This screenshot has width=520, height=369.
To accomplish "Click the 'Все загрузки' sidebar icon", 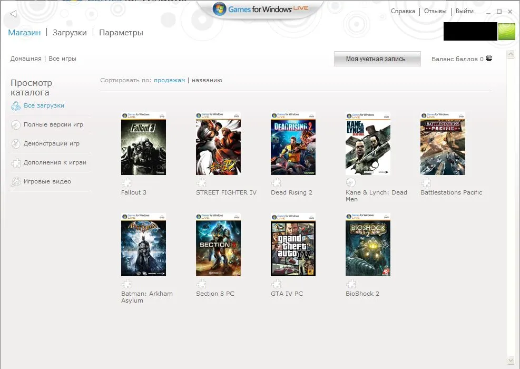I will [x=16, y=106].
